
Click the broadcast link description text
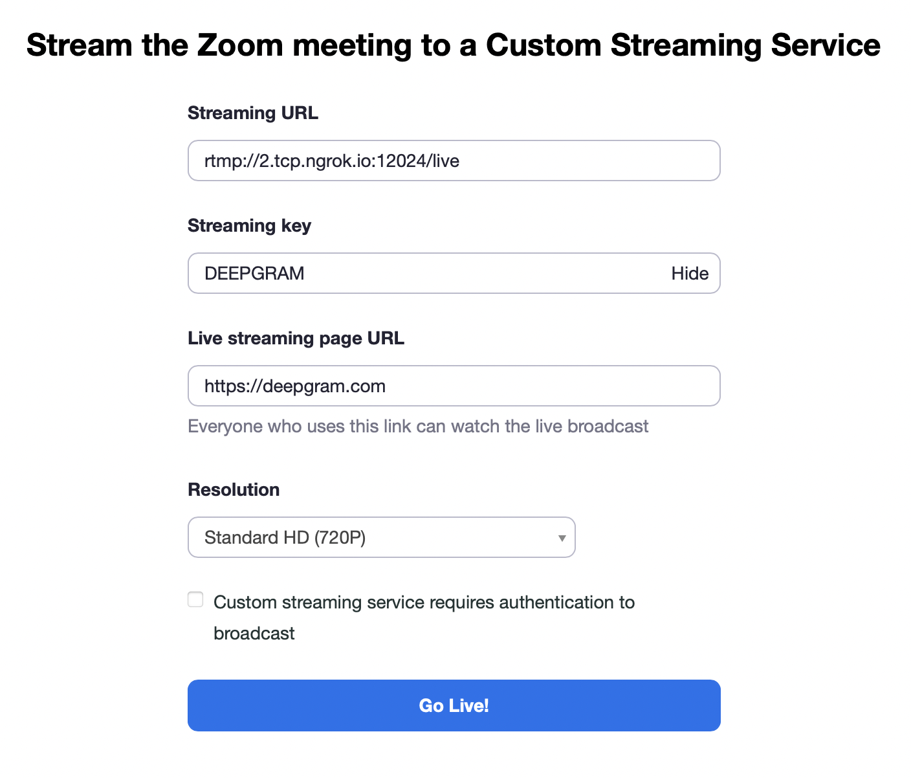pos(418,426)
